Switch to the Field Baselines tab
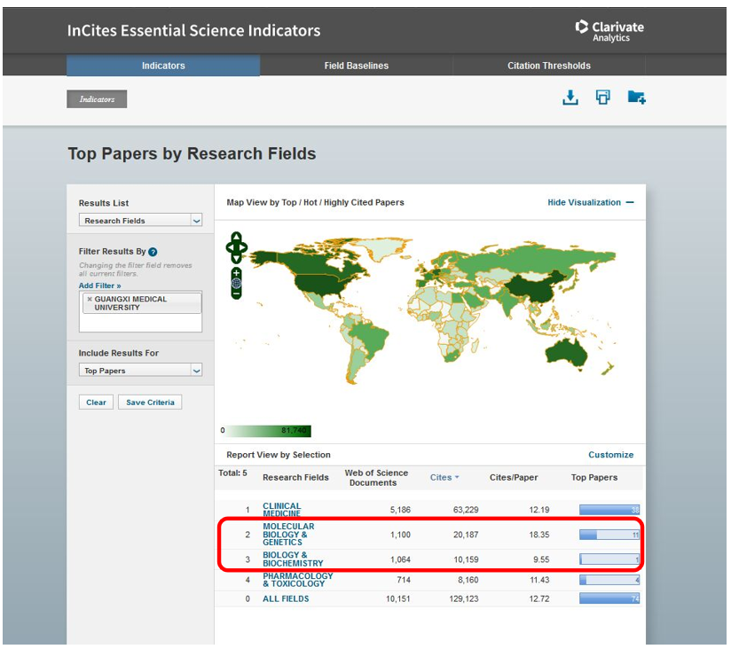This screenshot has width=731, height=649. [x=356, y=66]
